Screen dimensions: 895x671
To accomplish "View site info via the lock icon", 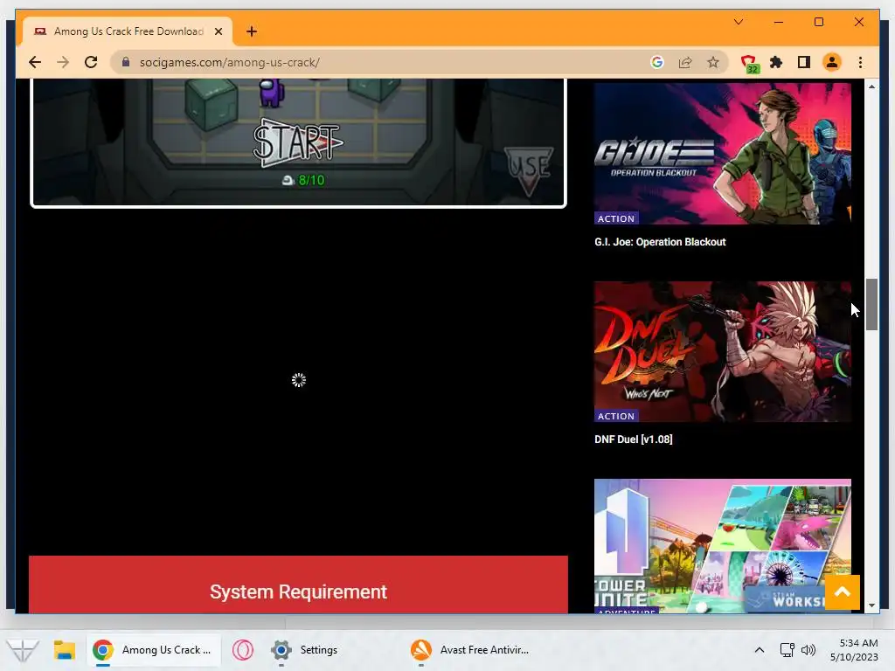I will (x=126, y=62).
